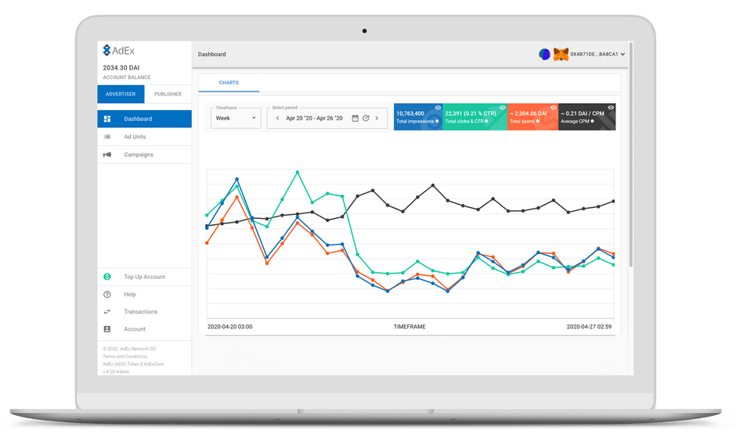The width and height of the screenshot is (736, 444).
Task: Click the live period clock refresh icon
Action: 366,118
